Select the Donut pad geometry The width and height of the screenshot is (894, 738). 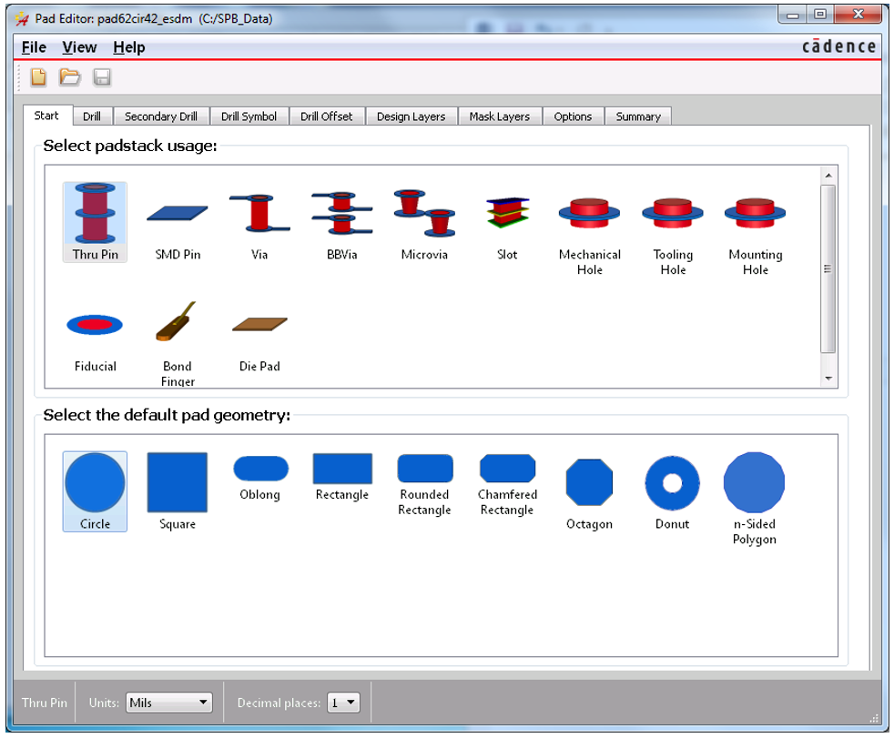pos(672,491)
